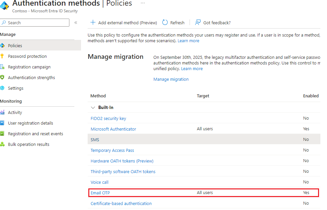Screen dimensions: 327x210
Task: Click the Method column header
Action: (98, 96)
